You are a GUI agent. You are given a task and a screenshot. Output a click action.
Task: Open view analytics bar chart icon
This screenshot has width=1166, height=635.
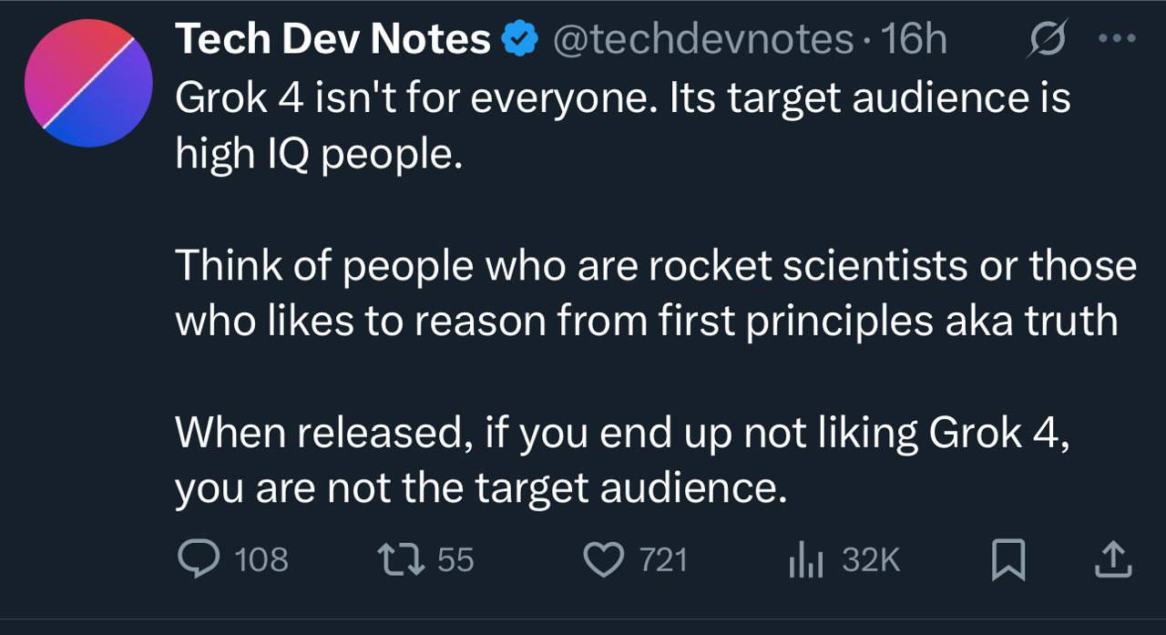pyautogui.click(x=805, y=559)
